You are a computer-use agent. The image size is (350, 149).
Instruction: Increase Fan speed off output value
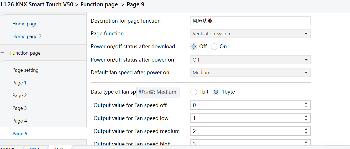(x=306, y=103)
